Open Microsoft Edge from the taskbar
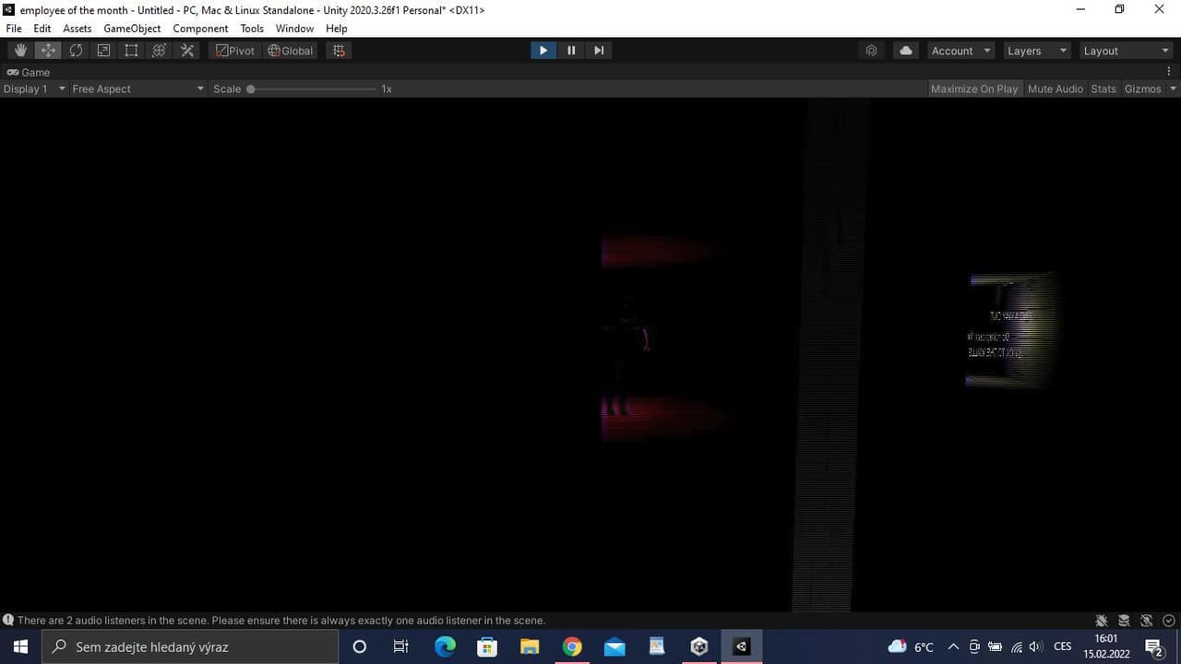1181x664 pixels. (445, 646)
